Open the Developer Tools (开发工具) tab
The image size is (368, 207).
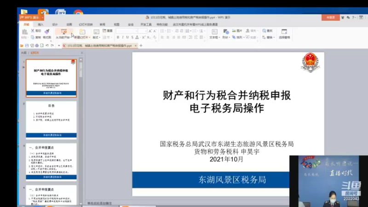(x=146, y=24)
